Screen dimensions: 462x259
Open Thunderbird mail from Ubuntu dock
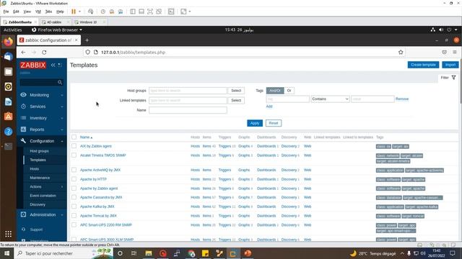pyautogui.click(x=8, y=57)
